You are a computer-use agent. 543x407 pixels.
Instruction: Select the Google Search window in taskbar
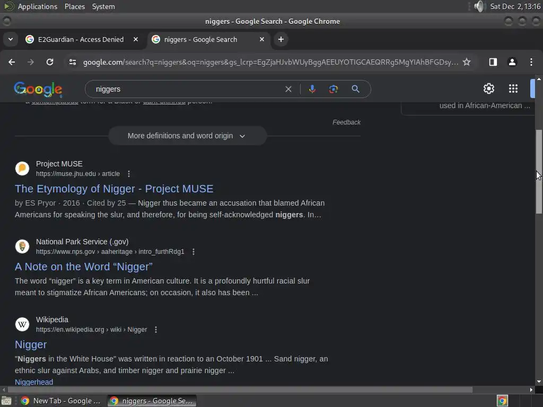(x=152, y=401)
